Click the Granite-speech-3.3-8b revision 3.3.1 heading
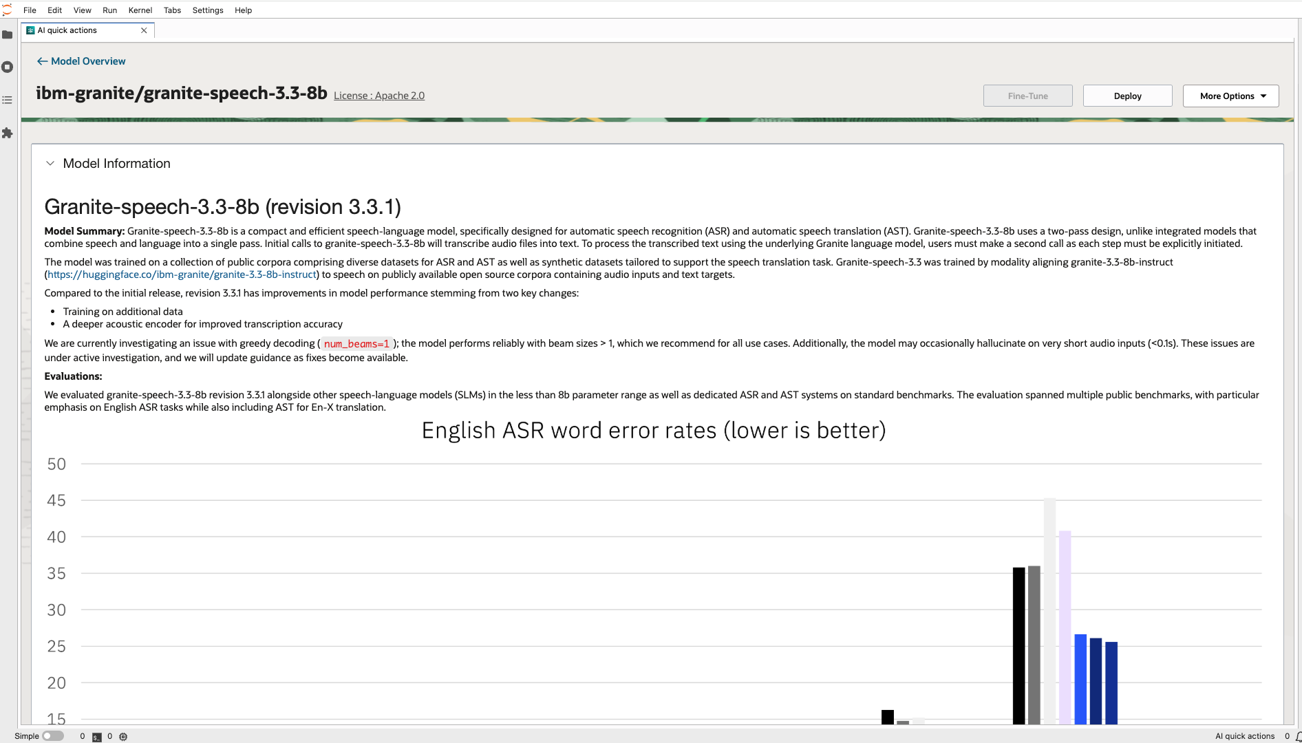1302x743 pixels. click(x=223, y=207)
